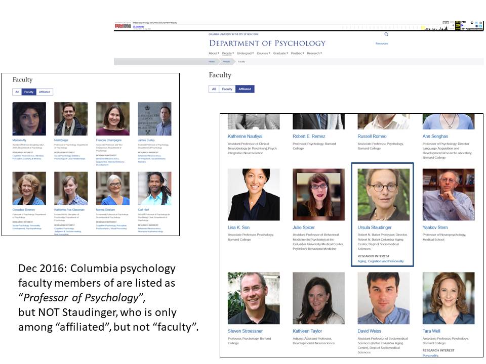486x364 pixels.
Task: Open the Graduate menu item
Action: click(x=280, y=53)
